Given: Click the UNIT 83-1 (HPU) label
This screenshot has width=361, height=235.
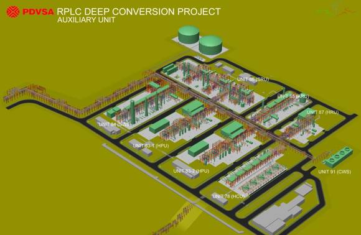Looking at the screenshot, I should pos(151,145).
